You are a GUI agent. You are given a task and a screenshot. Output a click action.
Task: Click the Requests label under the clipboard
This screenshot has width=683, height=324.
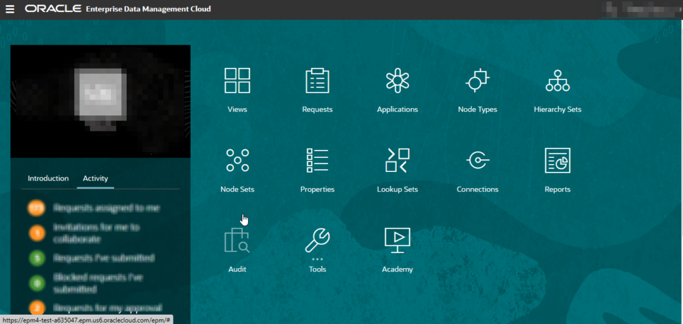pyautogui.click(x=317, y=109)
